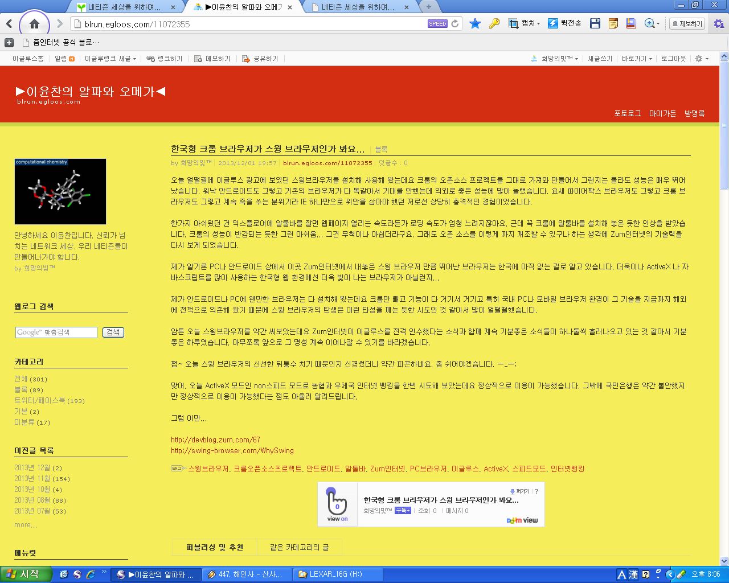Screen dimensions: 729x583
Task: Reload the page with the refresh icon
Action: click(x=455, y=24)
